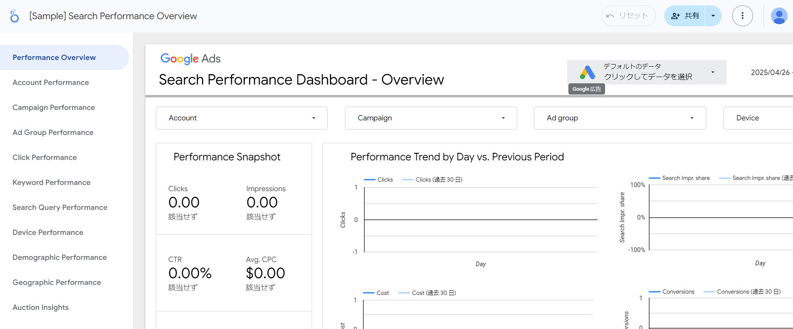This screenshot has width=793, height=329.
Task: Open Geographic Performance page
Action: (56, 282)
